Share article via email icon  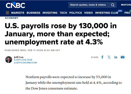tap(123, 57)
